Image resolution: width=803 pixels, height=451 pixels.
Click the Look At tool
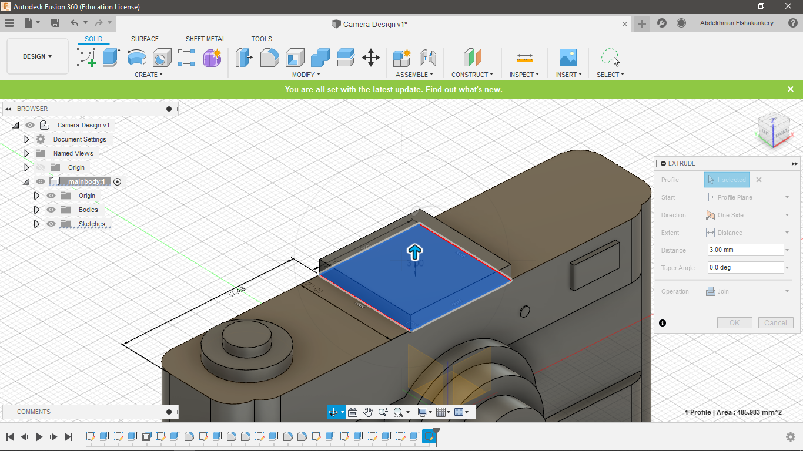pos(353,412)
